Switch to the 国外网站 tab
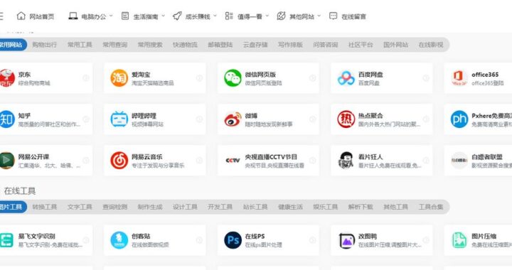The height and width of the screenshot is (270, 512). point(396,45)
